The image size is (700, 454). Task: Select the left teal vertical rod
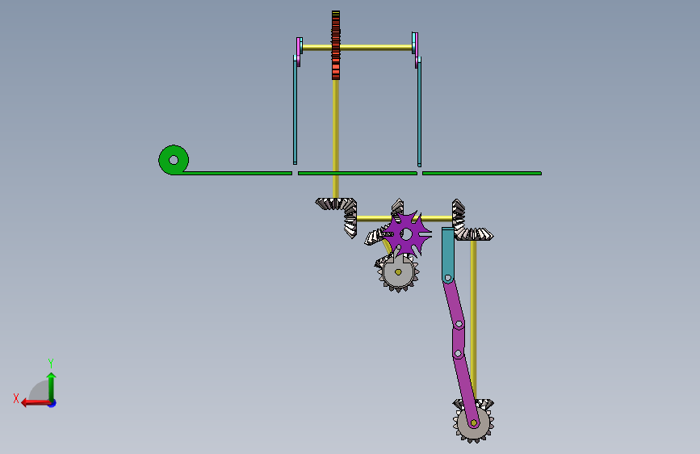click(x=295, y=110)
